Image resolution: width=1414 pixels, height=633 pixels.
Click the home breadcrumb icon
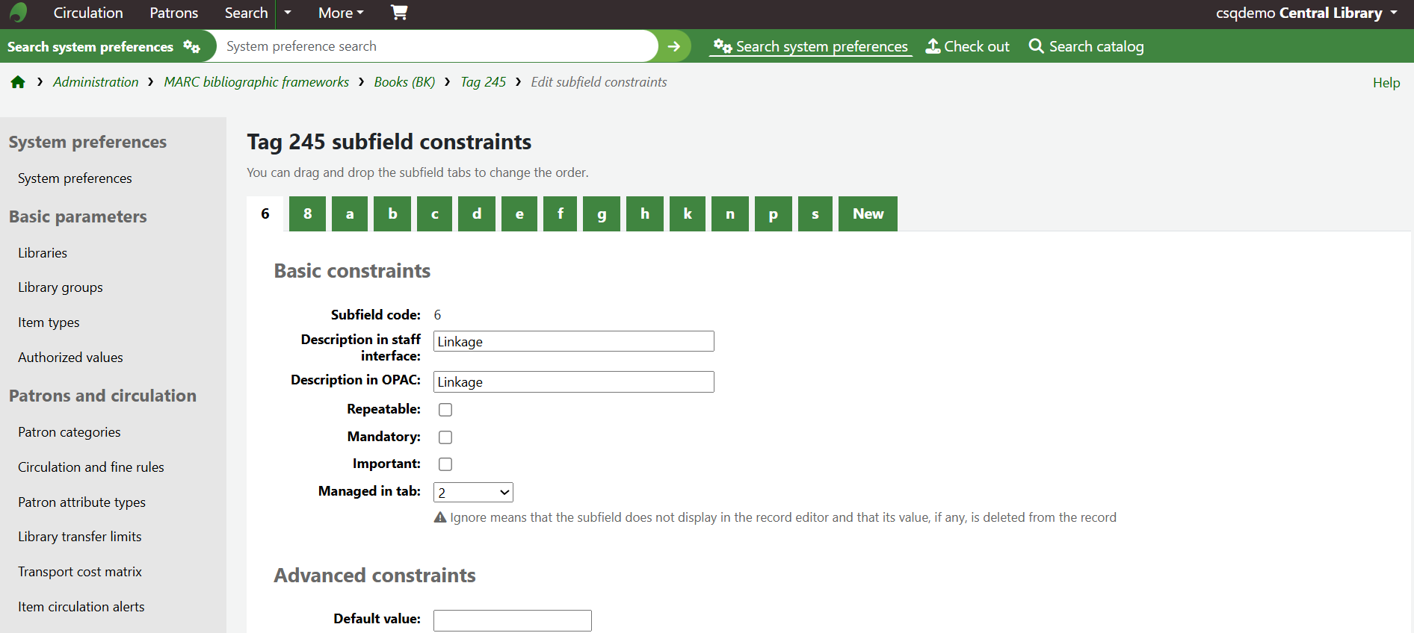[x=18, y=82]
